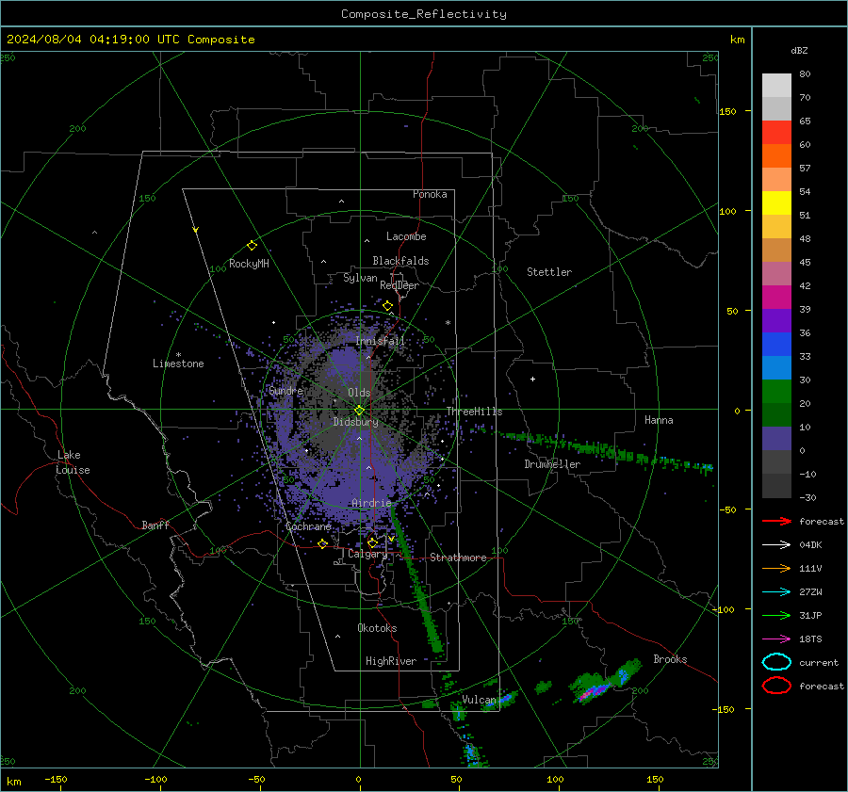Click the orange 111V arrow icon
This screenshot has height=792, width=848.
point(776,568)
